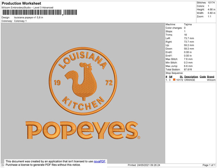Viewport: 217px width, 168px height.
Task: Click the Left value 73.7 mm
Action: 189,38
